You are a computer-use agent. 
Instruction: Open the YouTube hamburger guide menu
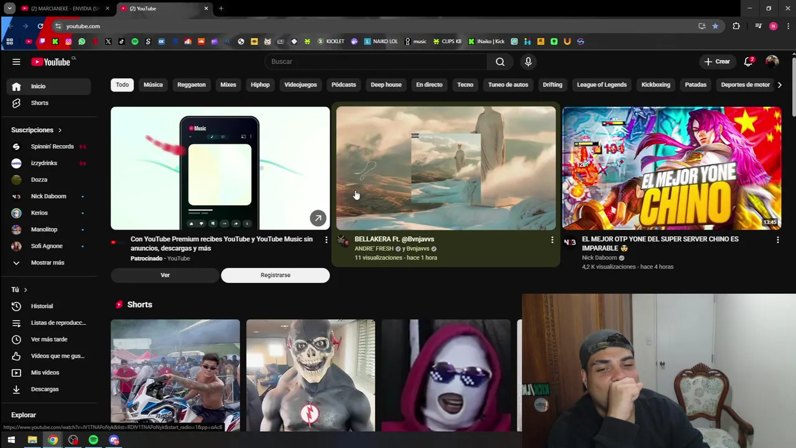coord(16,62)
